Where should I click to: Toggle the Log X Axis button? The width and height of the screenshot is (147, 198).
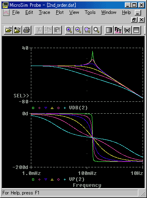click(109, 30)
